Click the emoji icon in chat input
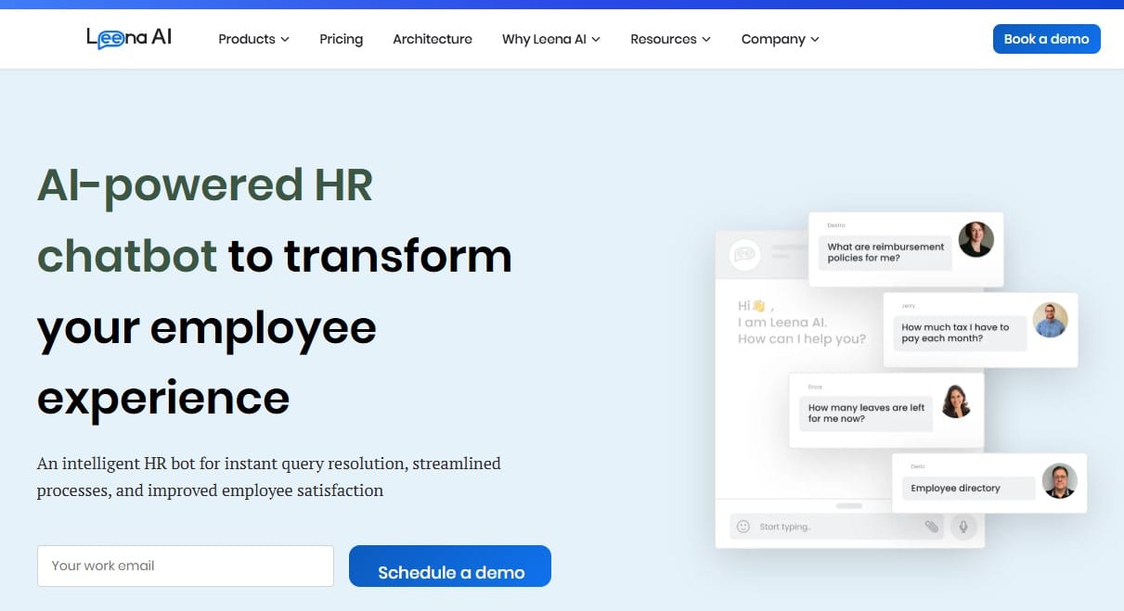 [x=743, y=527]
